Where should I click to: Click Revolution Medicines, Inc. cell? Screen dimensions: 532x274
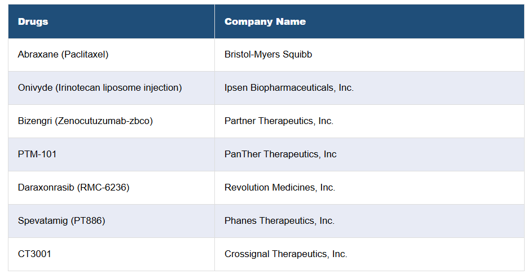[280, 188]
